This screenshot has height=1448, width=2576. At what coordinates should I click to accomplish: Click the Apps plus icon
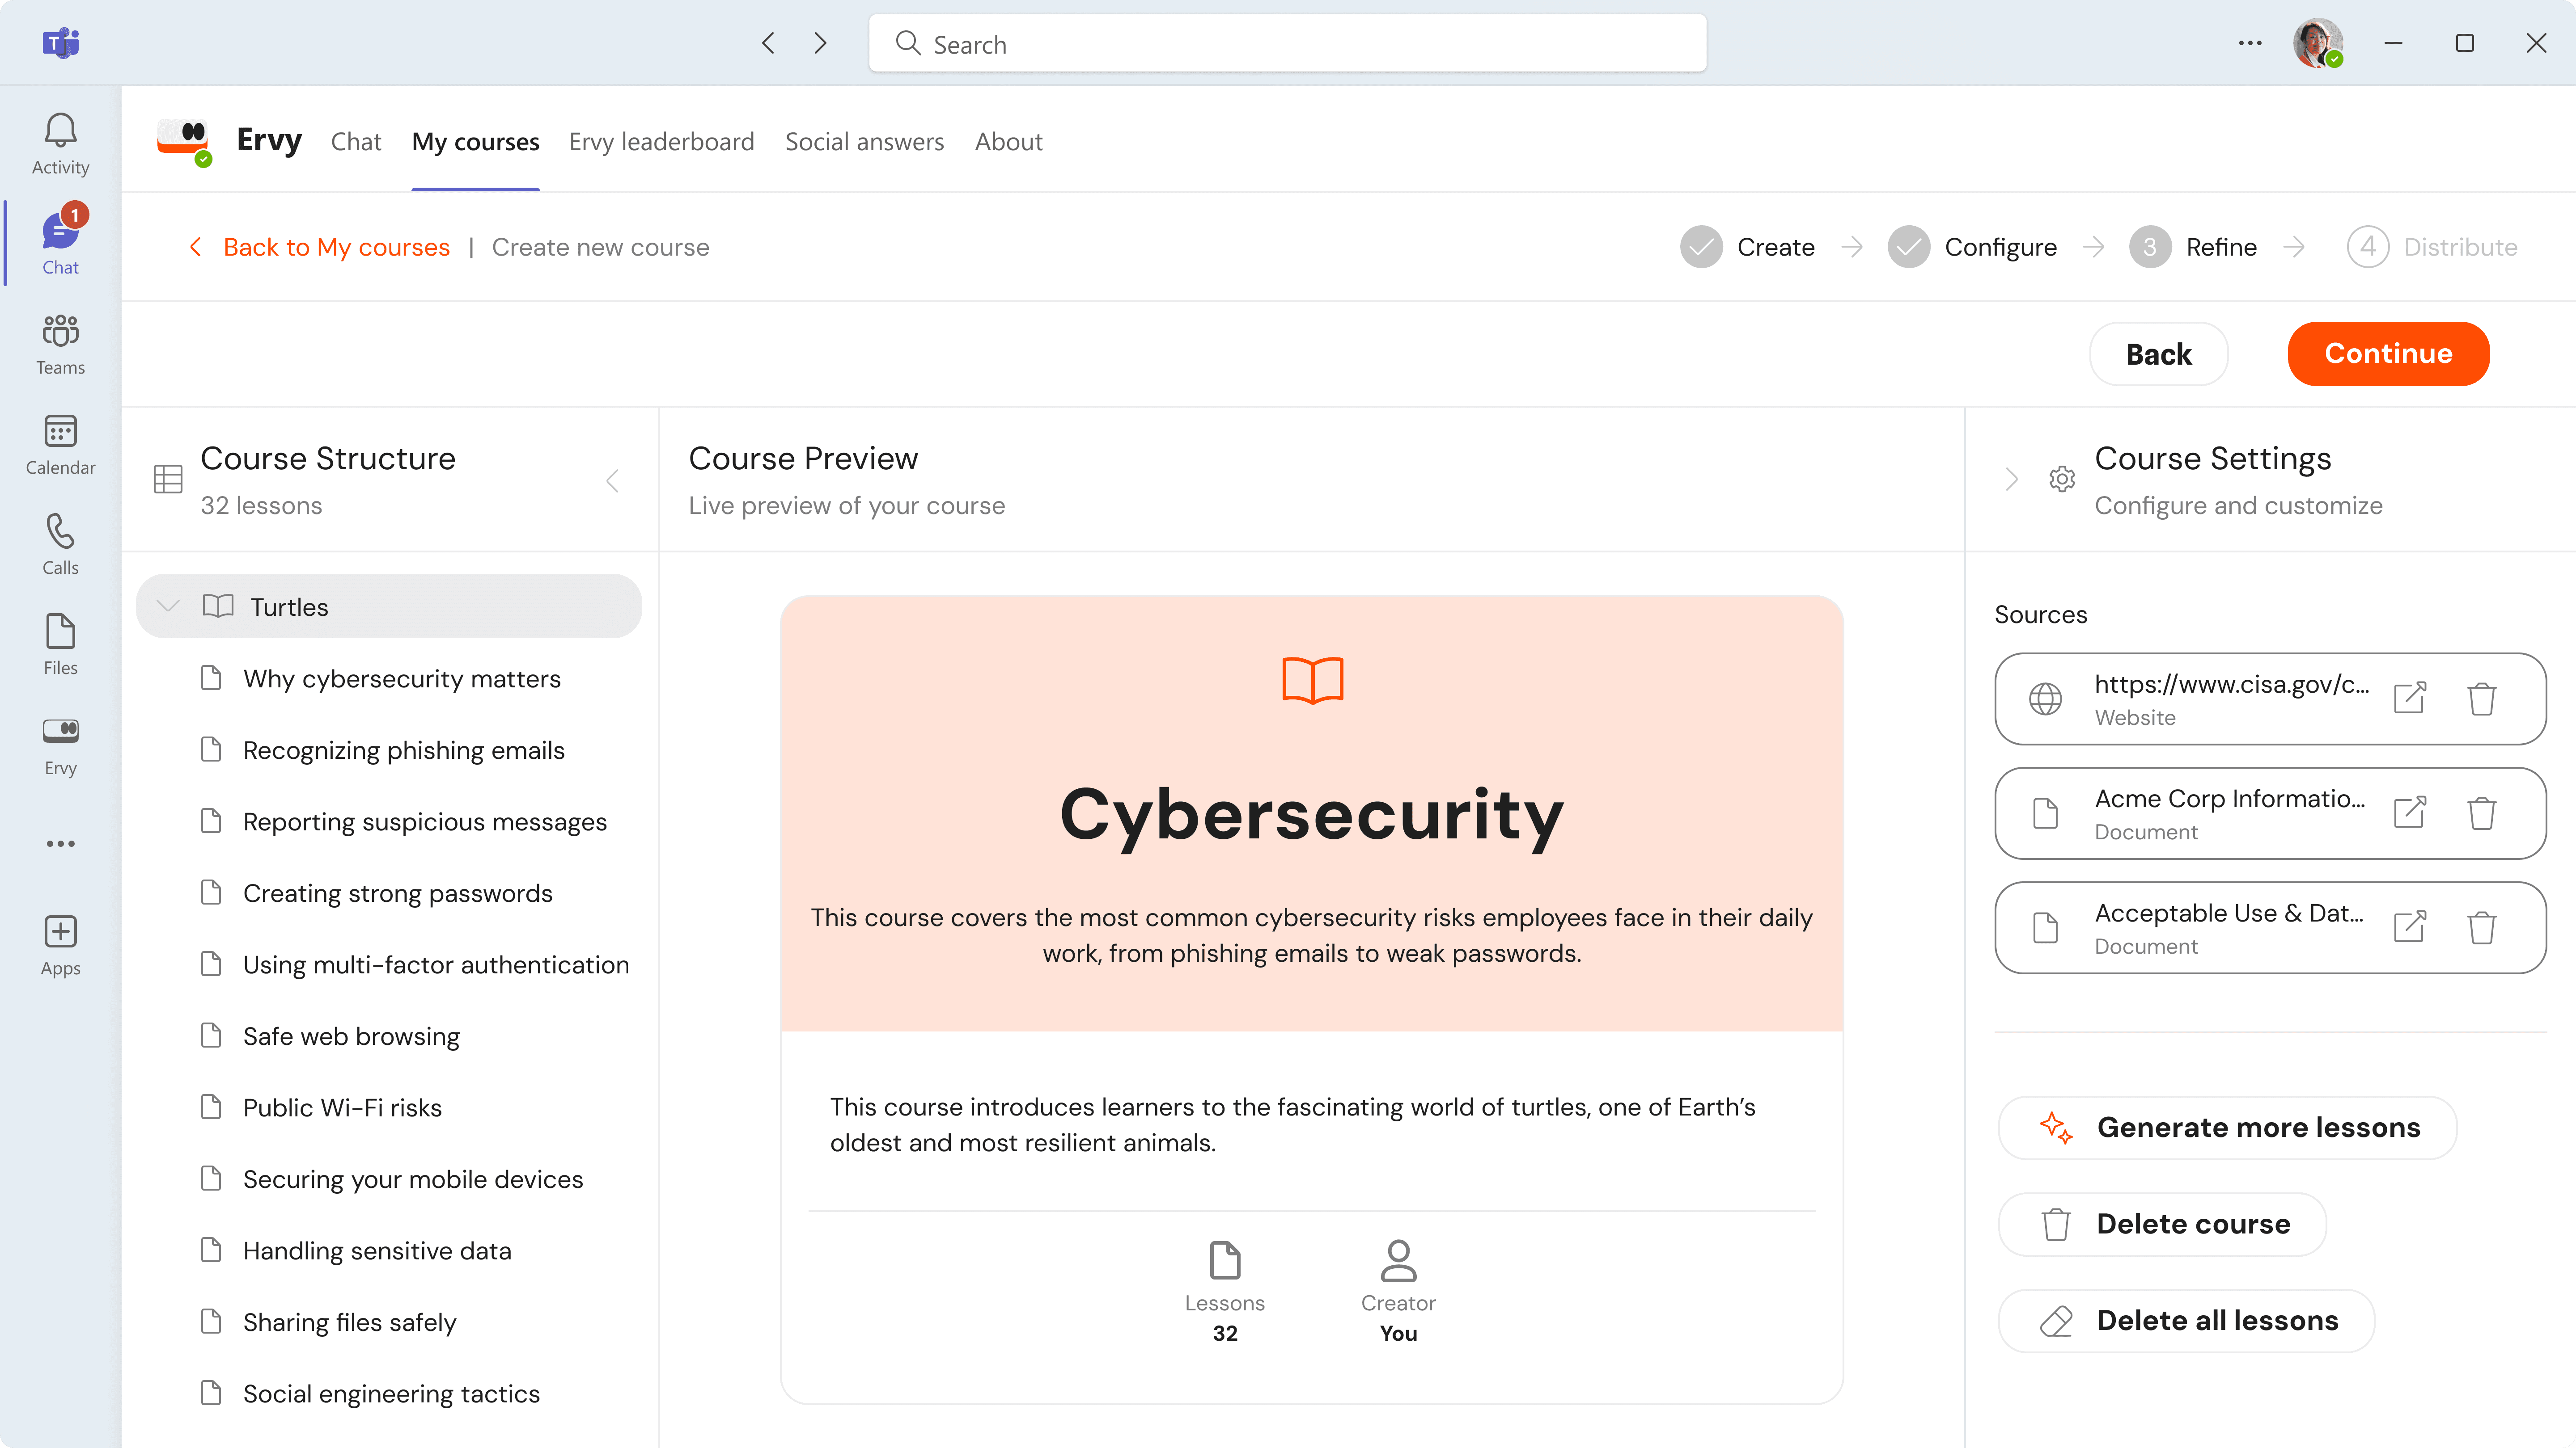point(60,944)
